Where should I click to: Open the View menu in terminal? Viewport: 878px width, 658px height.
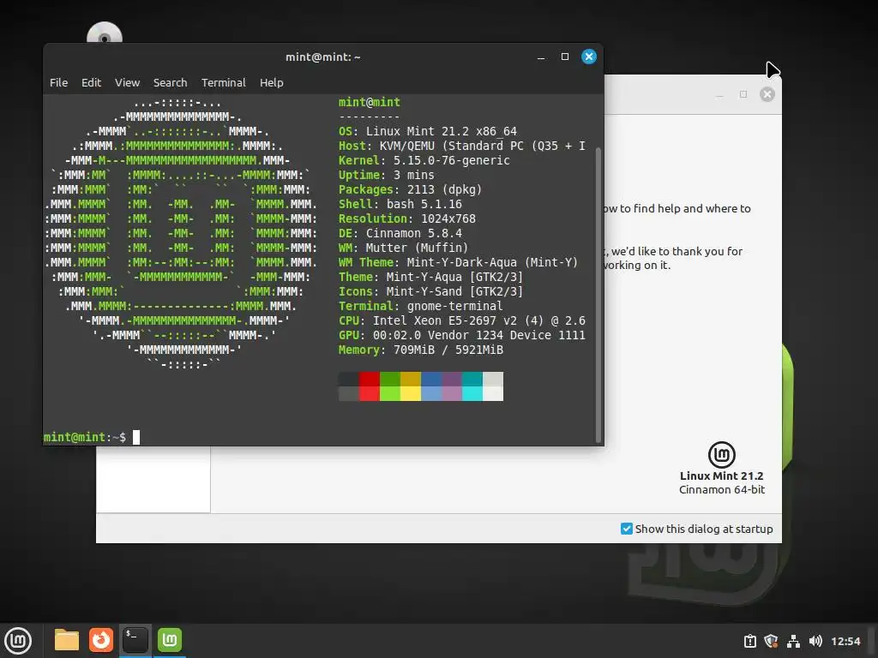click(127, 83)
